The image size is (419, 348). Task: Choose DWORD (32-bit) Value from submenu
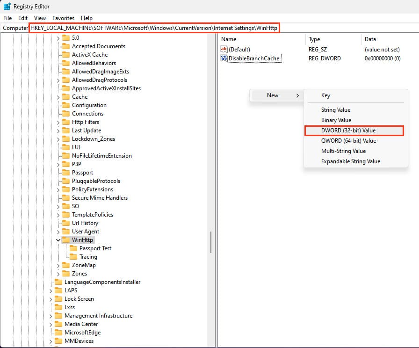click(348, 130)
